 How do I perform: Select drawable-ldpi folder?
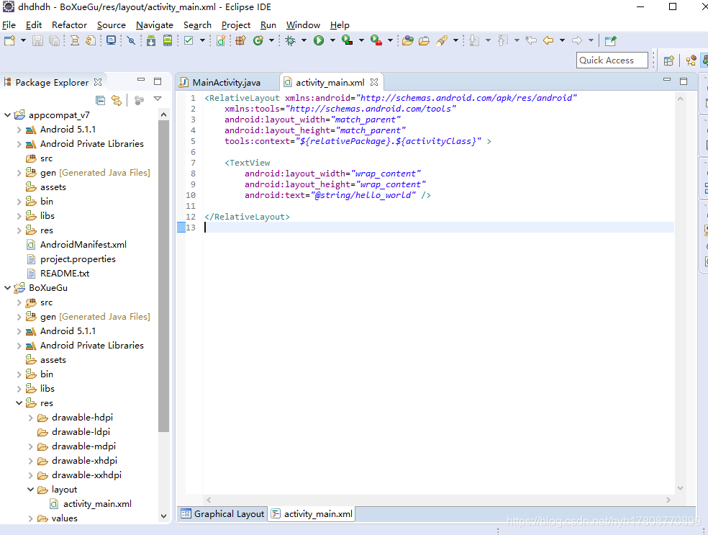pos(81,432)
